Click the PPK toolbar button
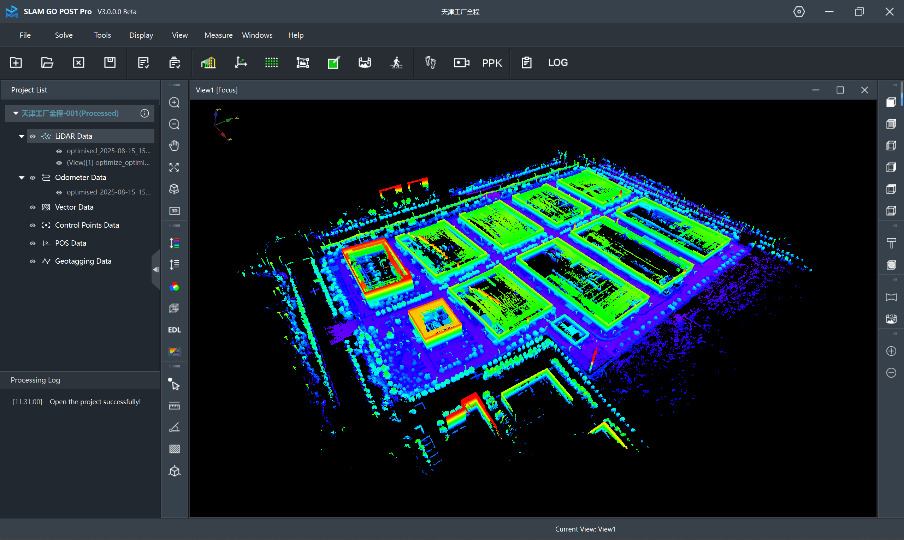The height and width of the screenshot is (540, 904). pos(492,62)
